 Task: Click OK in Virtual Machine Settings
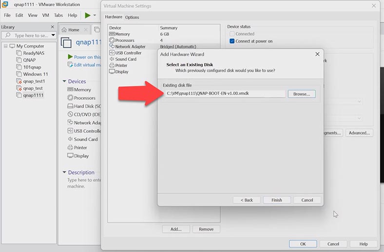(303, 244)
